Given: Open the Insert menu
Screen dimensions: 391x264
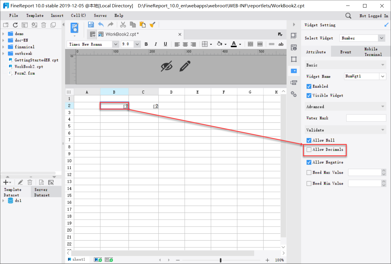Looking at the screenshot, I should pos(57,15).
